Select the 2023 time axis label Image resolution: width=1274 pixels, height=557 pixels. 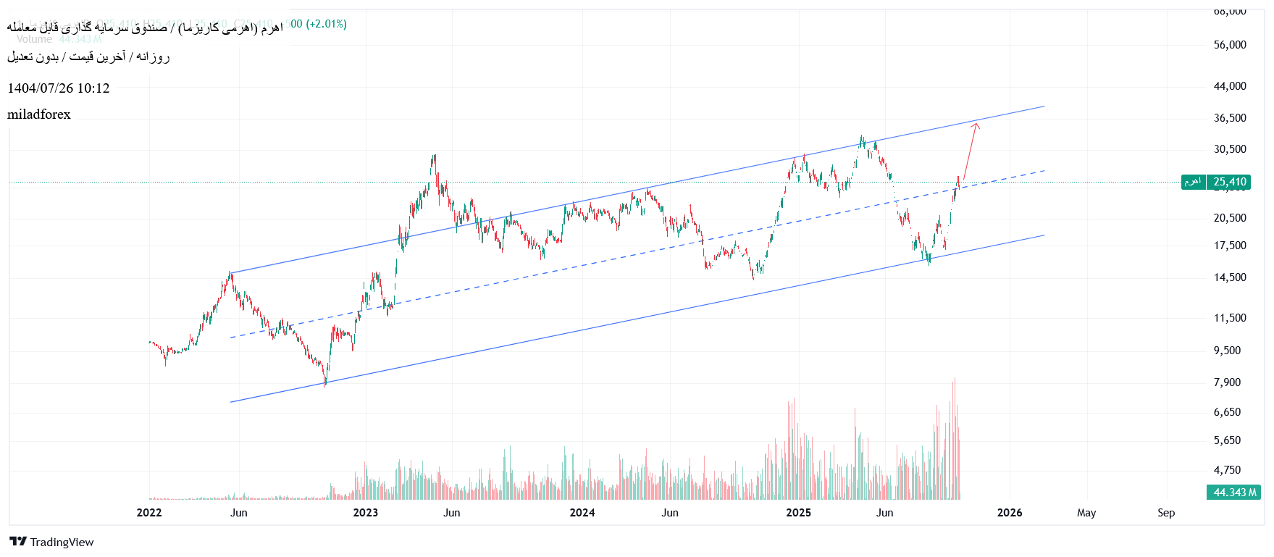click(365, 513)
